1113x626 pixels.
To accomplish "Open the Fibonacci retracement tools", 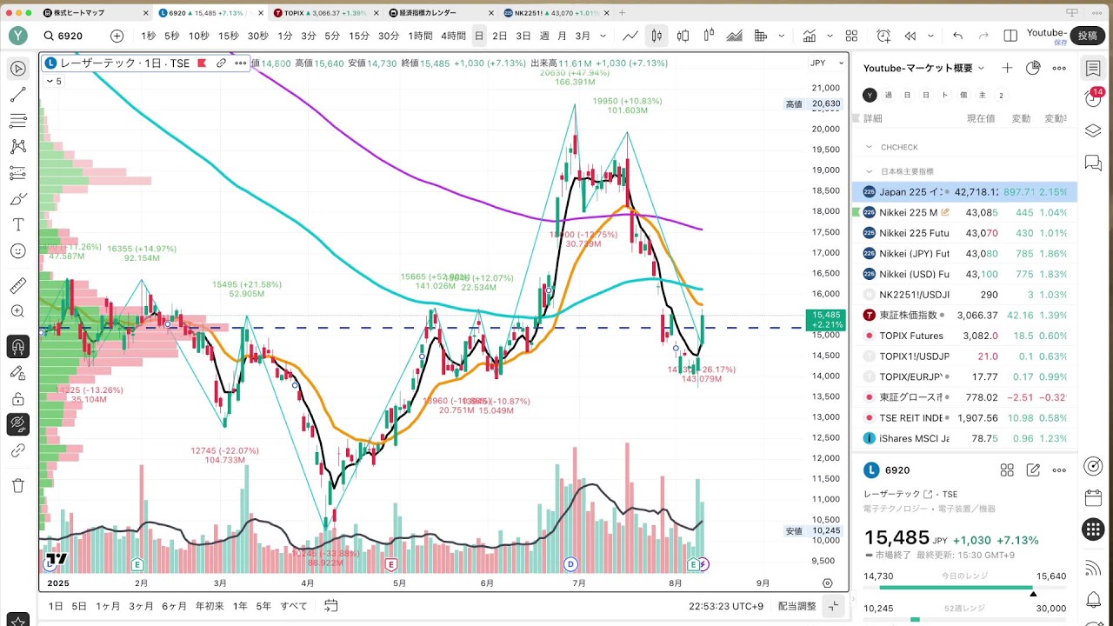I will pos(18,121).
